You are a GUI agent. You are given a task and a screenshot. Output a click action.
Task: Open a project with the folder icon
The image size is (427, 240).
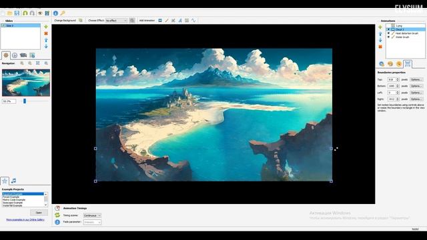pos(10,13)
